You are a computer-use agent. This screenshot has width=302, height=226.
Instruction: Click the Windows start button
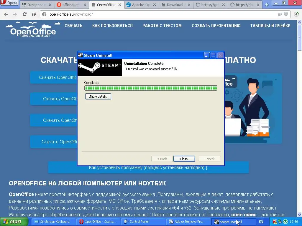point(14,222)
